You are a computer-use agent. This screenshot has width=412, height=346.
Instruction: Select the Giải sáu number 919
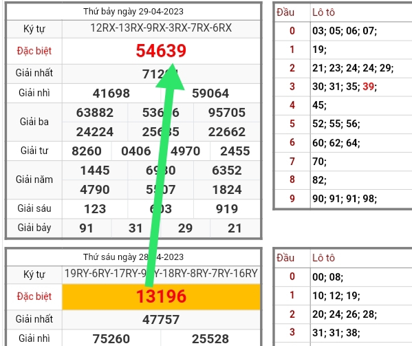[x=227, y=209]
